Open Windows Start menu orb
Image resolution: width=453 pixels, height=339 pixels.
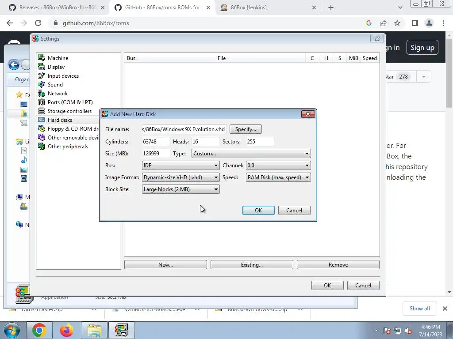(x=12, y=330)
